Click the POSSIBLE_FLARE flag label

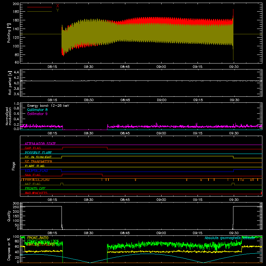38,153
